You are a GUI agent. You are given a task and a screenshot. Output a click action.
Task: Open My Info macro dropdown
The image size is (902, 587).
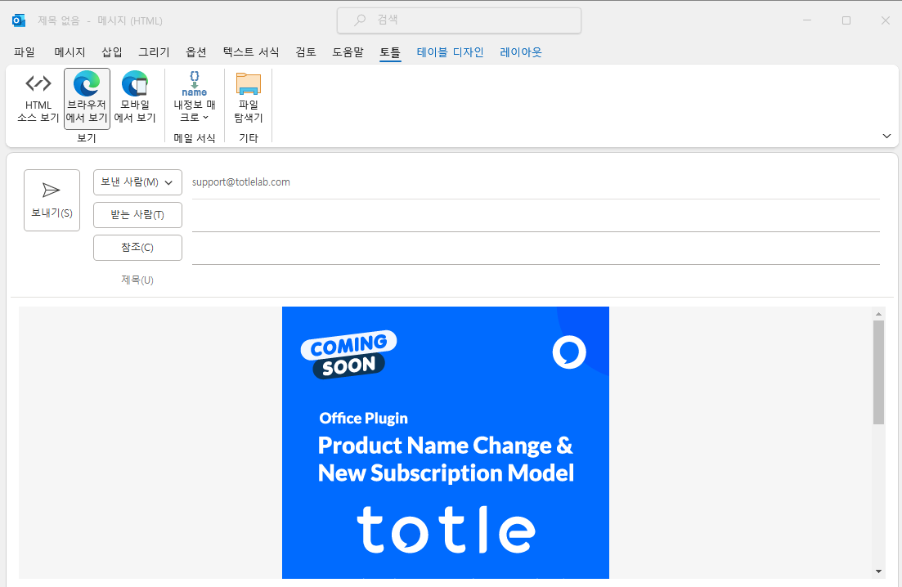tap(195, 98)
